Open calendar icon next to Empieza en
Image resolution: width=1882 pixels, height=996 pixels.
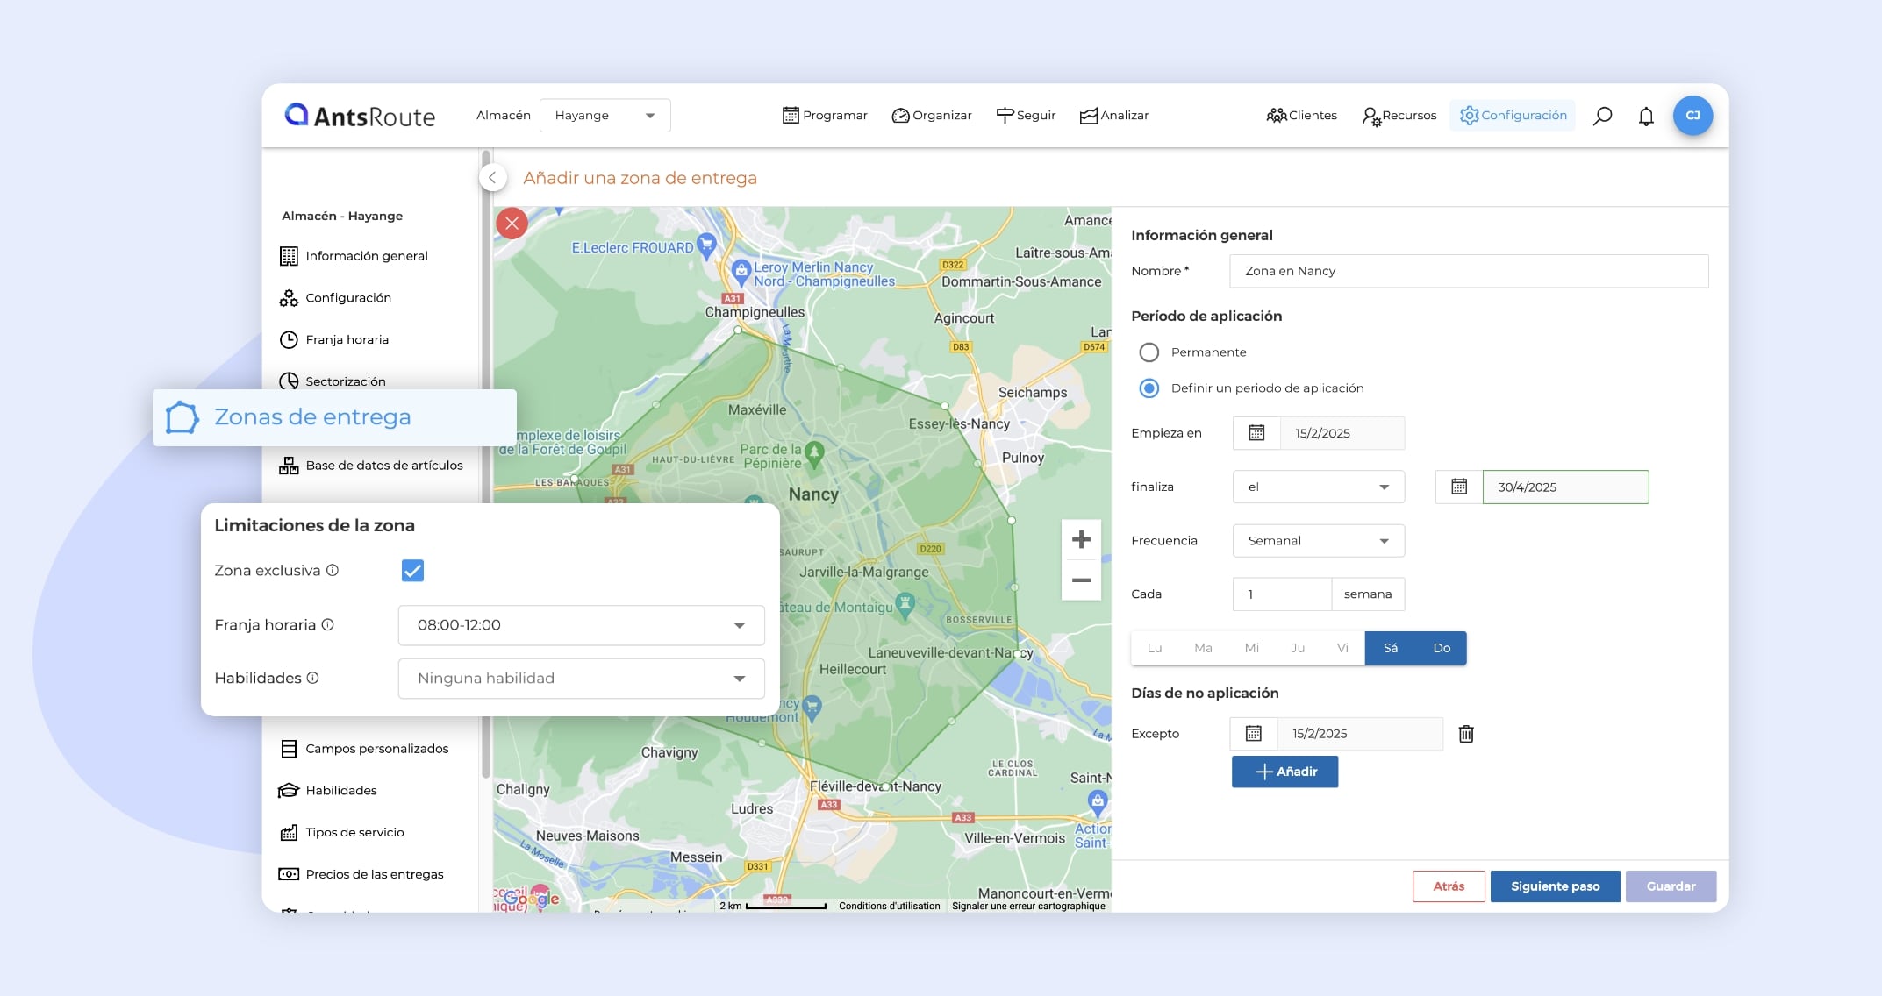1256,433
